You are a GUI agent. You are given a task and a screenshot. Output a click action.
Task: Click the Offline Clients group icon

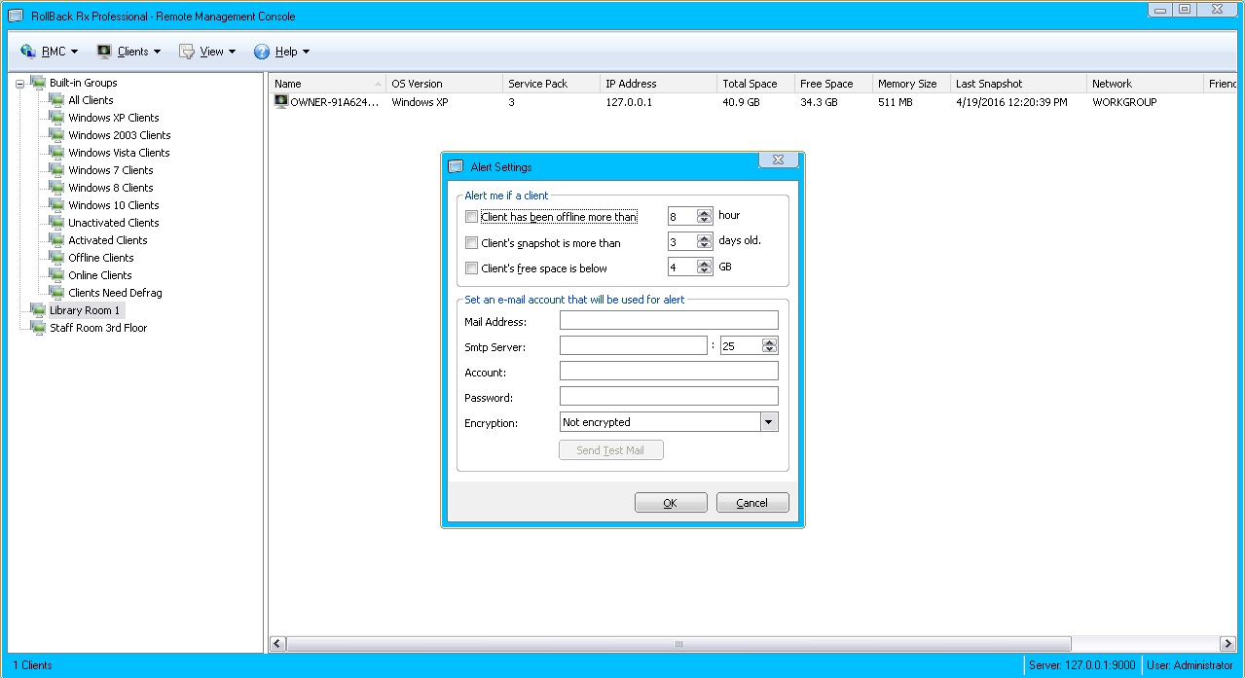click(x=56, y=258)
